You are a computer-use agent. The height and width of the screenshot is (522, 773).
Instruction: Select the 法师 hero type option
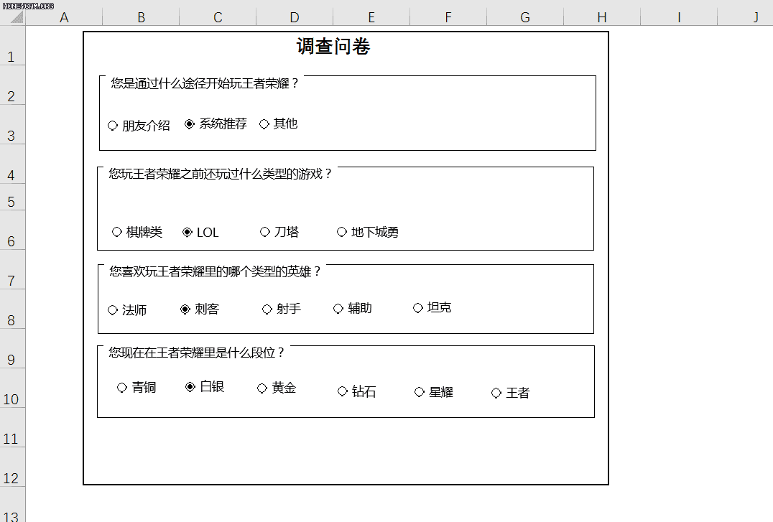[x=113, y=309]
